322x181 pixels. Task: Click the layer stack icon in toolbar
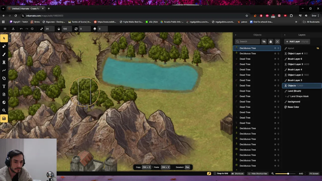(95, 29)
